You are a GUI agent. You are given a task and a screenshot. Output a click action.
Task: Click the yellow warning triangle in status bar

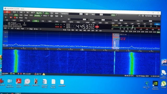tap(44, 74)
